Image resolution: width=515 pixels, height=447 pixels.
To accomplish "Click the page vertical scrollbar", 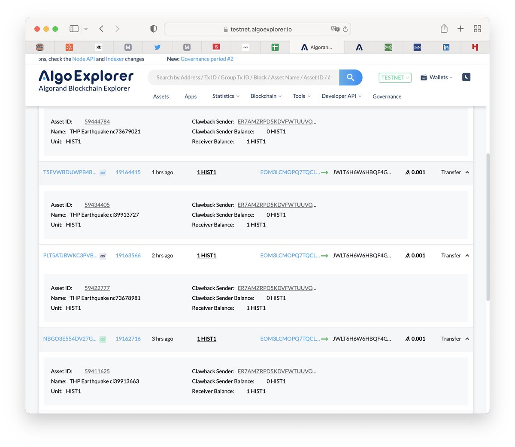I will tap(488, 227).
